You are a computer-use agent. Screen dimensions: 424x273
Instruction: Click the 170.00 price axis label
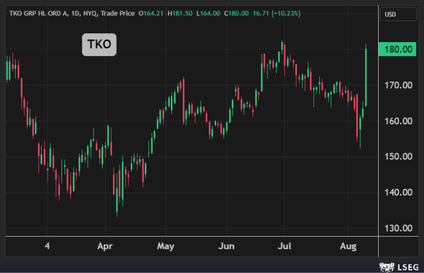click(399, 85)
